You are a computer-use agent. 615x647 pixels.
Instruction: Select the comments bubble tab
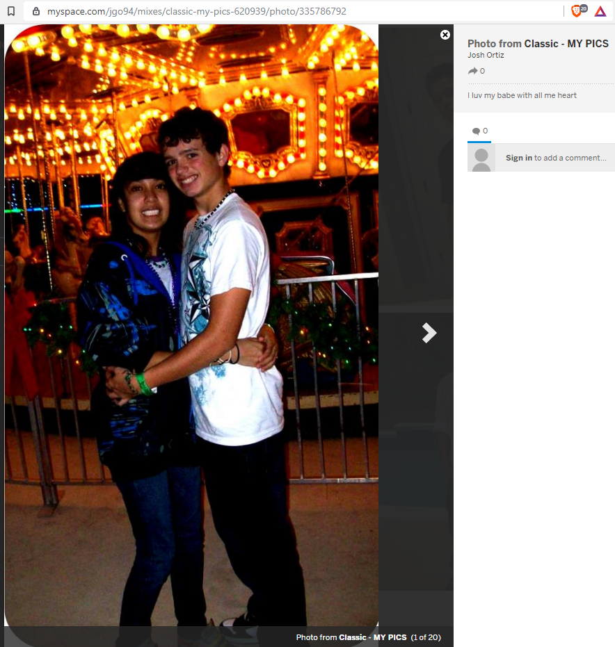point(479,131)
